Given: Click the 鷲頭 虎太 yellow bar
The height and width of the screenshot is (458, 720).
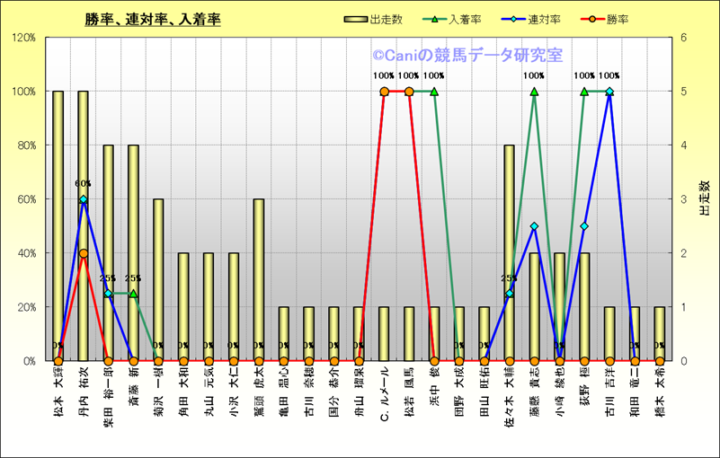Looking at the screenshot, I should pos(259,278).
